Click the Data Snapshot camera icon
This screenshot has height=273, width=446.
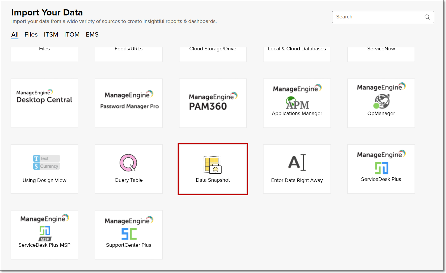tap(213, 165)
